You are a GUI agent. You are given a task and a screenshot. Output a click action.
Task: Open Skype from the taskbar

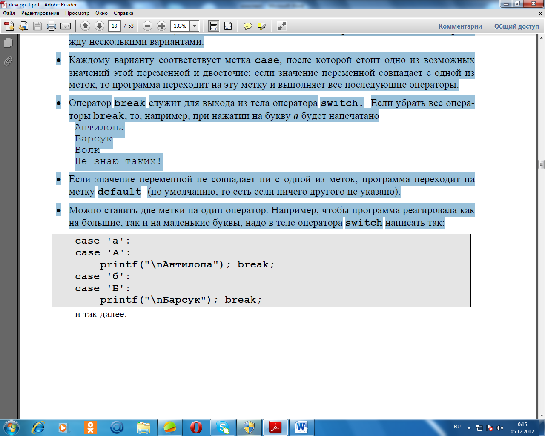click(x=223, y=427)
